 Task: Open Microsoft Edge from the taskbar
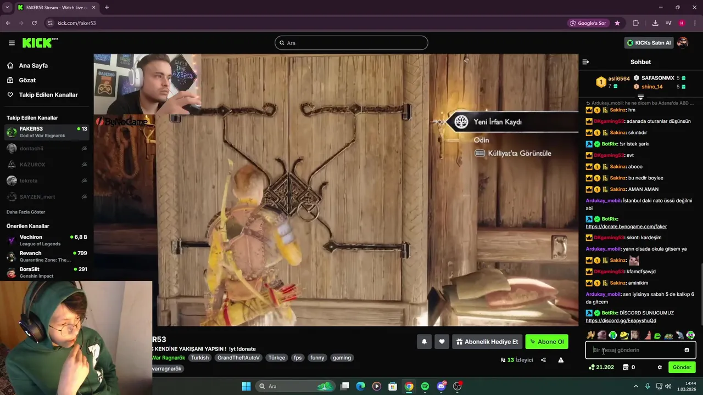pos(360,386)
